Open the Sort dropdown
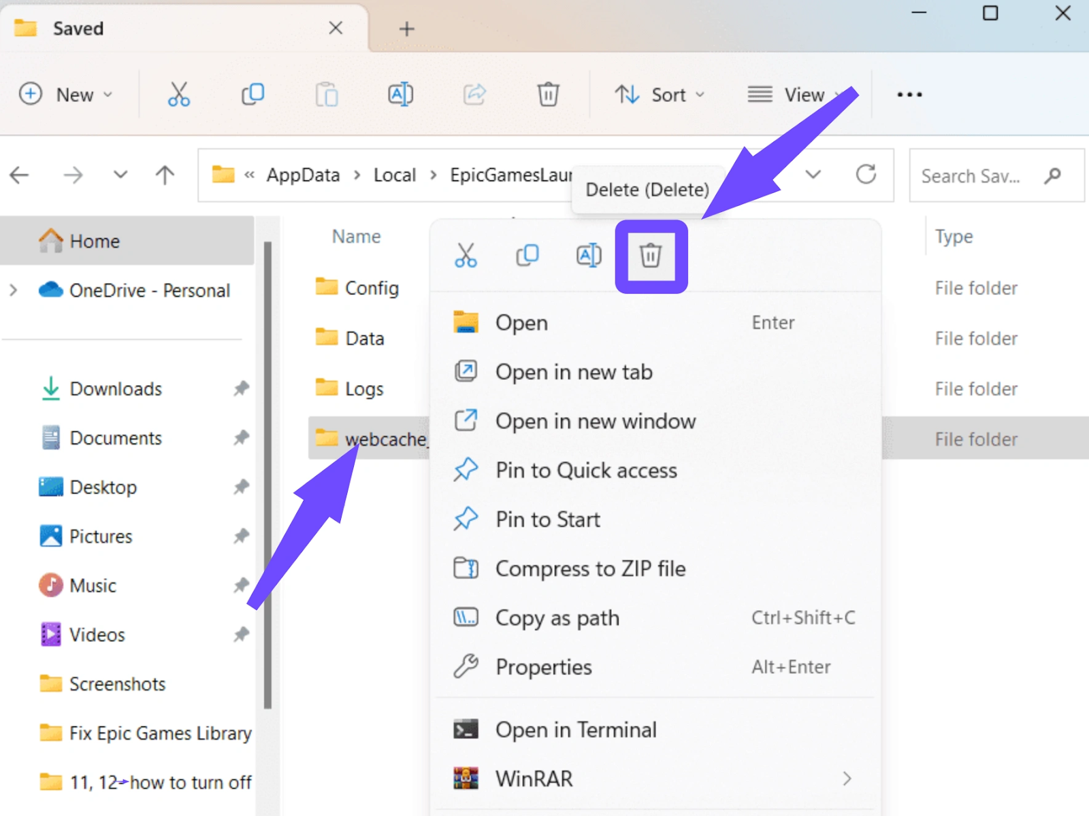Viewport: 1089px width, 816px height. [659, 95]
